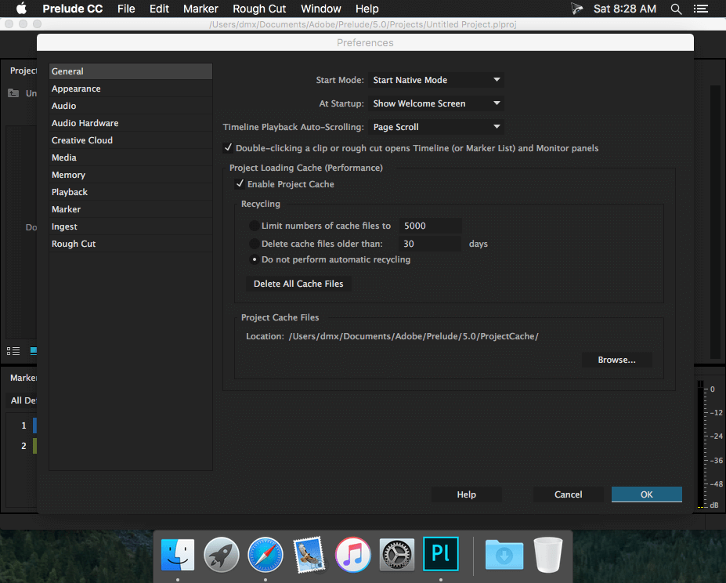This screenshot has width=726, height=583.
Task: Click the Spotlight search icon
Action: point(676,9)
